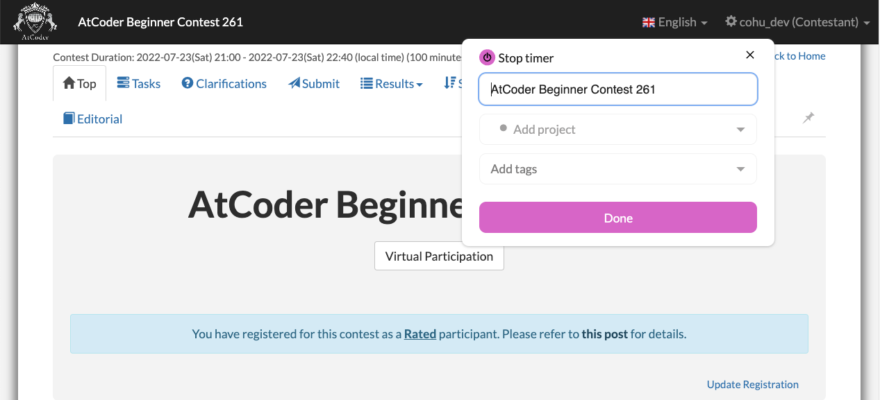Open the Tasks tab
Image resolution: width=880 pixels, height=400 pixels.
[x=138, y=83]
